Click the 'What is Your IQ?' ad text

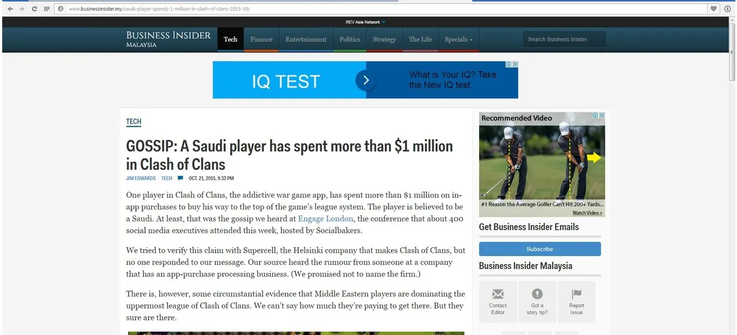pos(453,80)
